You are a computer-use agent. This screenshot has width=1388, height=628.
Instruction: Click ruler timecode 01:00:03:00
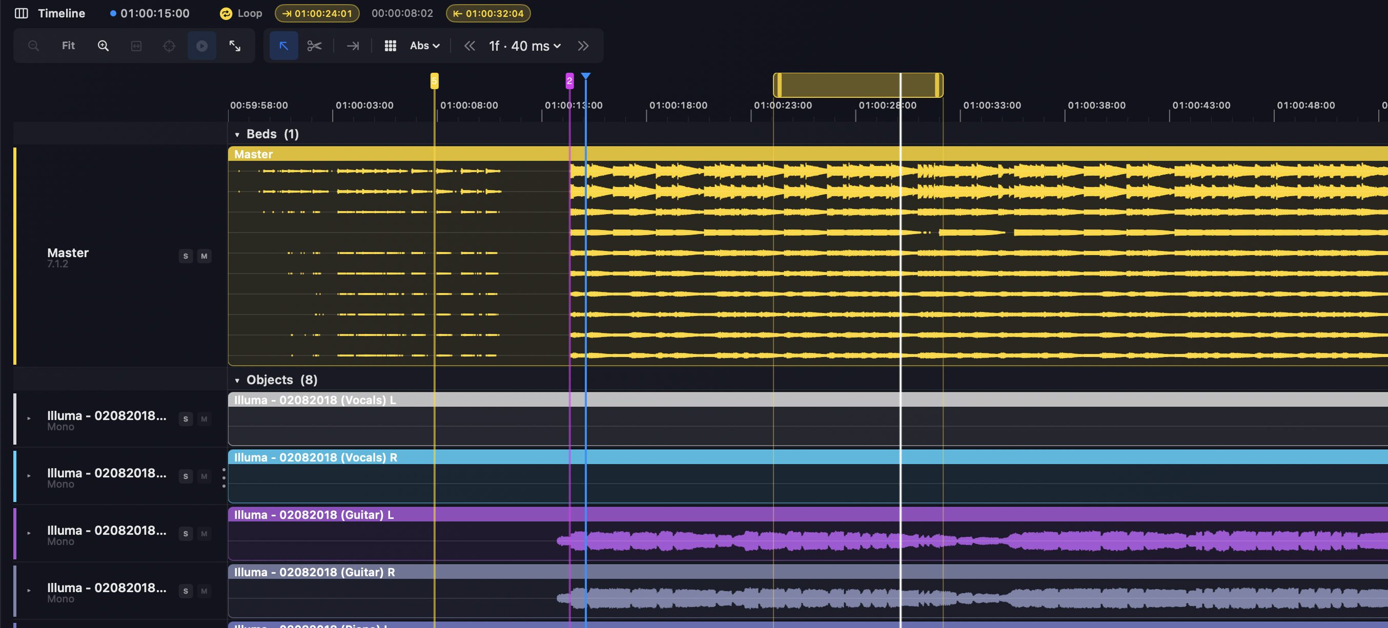pos(365,106)
